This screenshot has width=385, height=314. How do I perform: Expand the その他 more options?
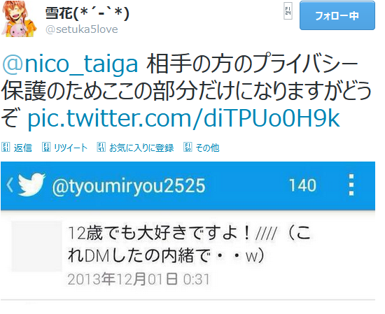(x=207, y=148)
